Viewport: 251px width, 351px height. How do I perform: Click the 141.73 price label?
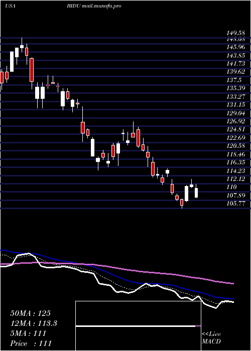pos(236,64)
